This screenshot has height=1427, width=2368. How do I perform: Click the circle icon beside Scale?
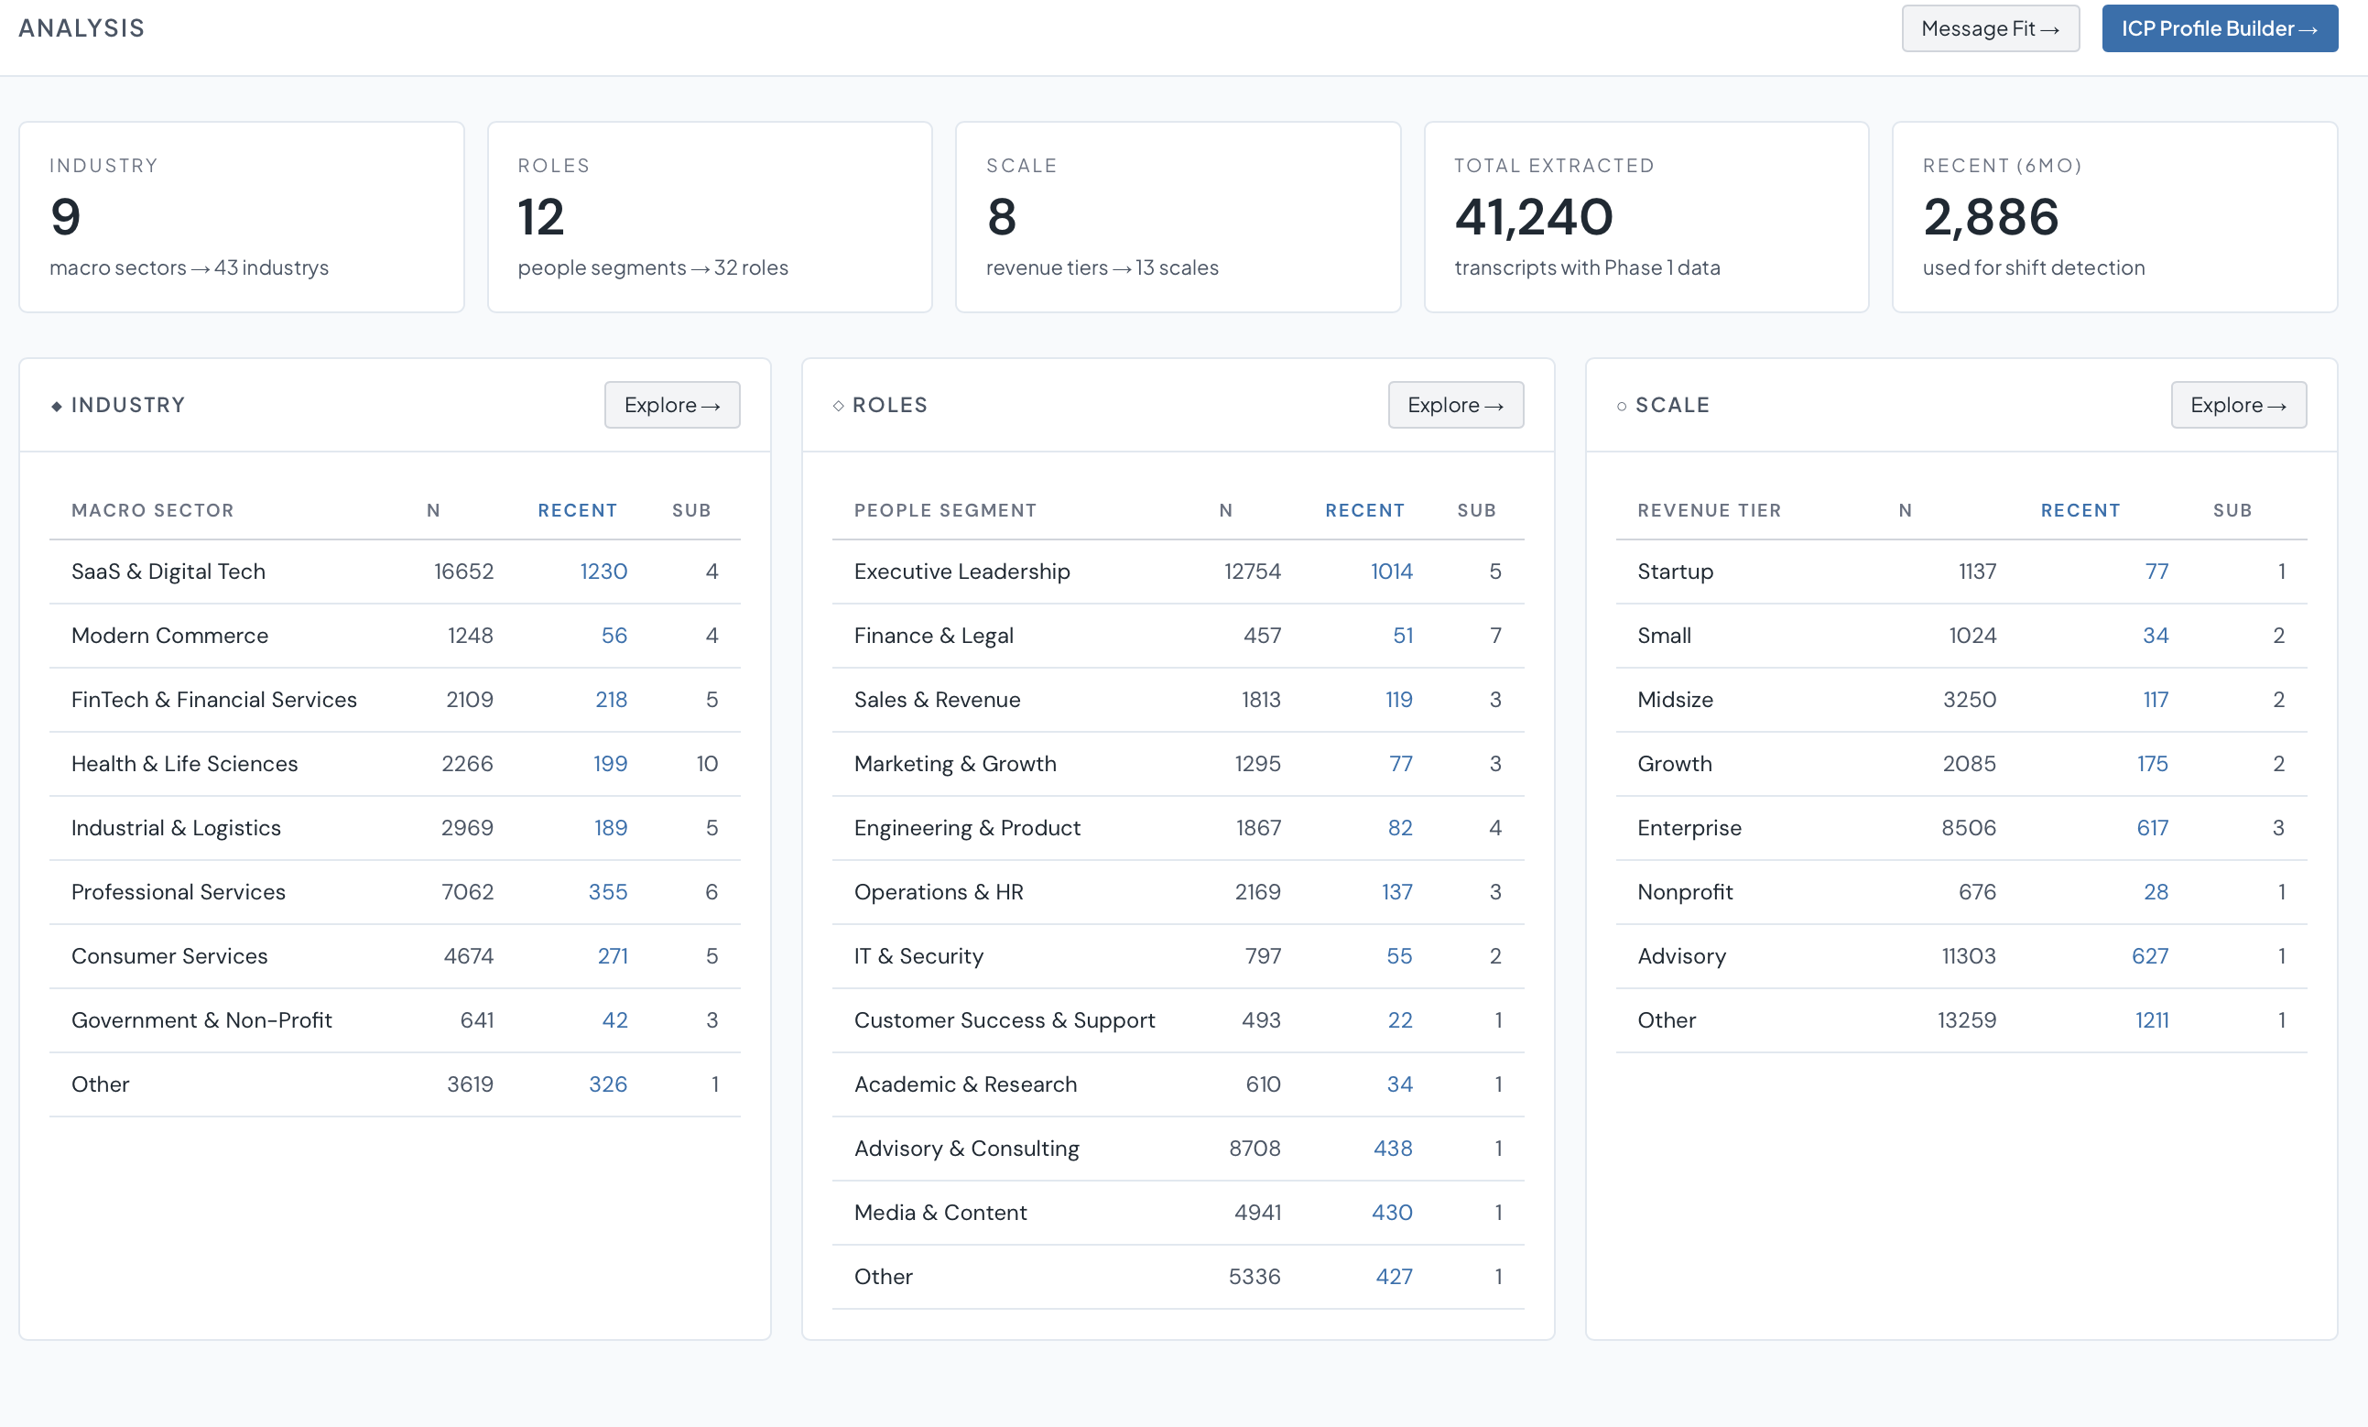(1622, 406)
